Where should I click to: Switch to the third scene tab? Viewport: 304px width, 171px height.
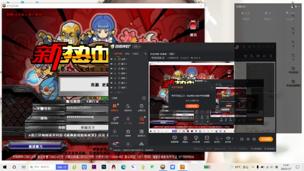pos(135,54)
